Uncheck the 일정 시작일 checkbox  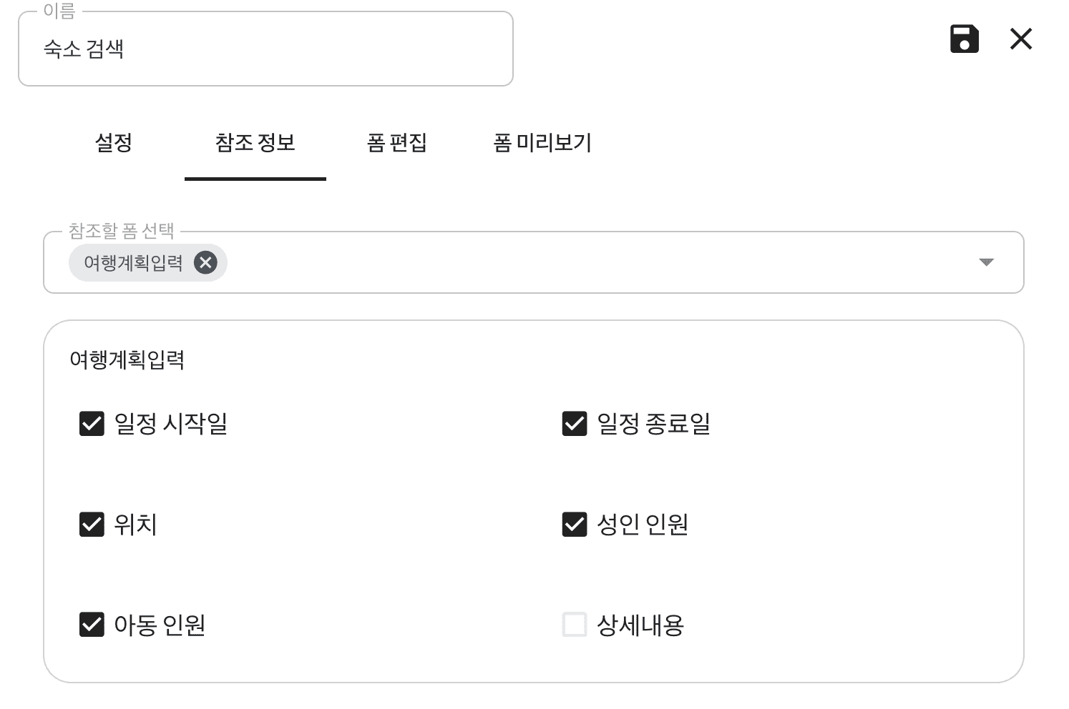[92, 423]
